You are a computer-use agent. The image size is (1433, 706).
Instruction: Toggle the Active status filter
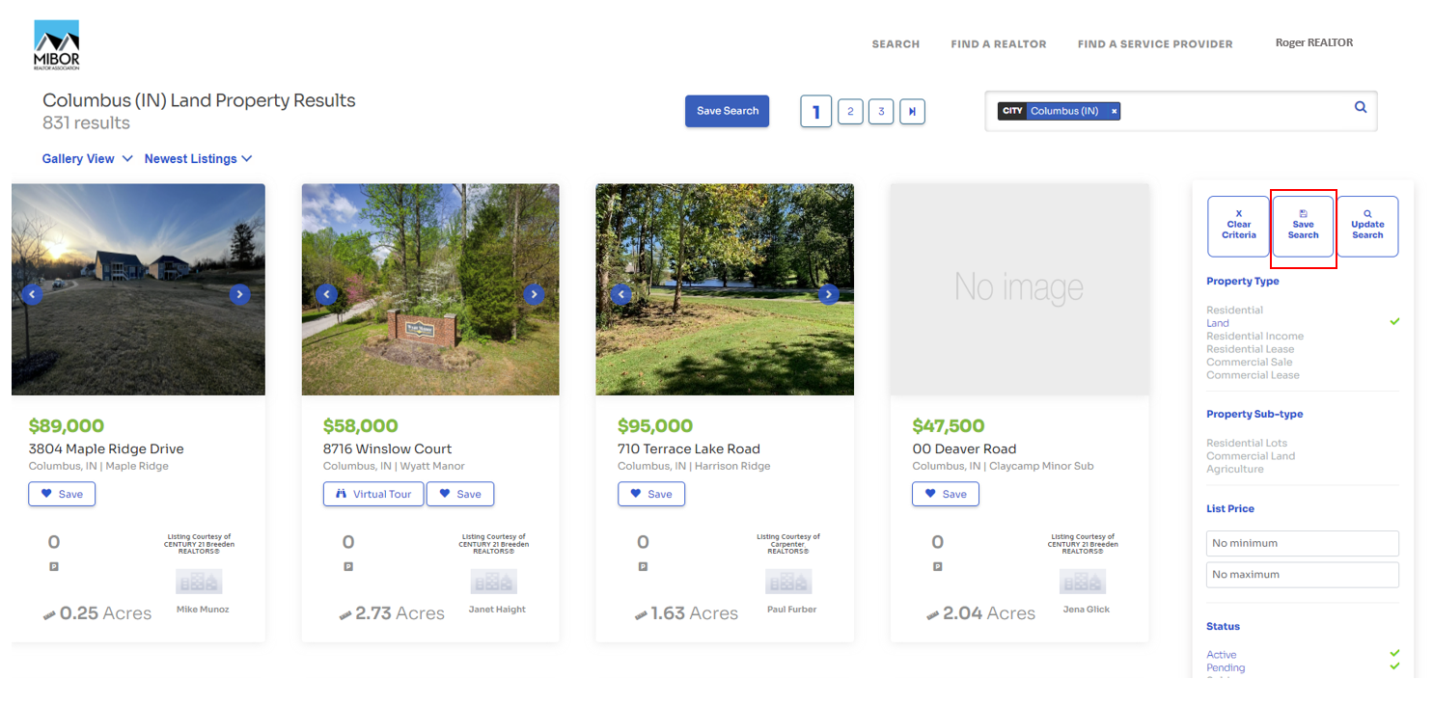pos(1394,653)
